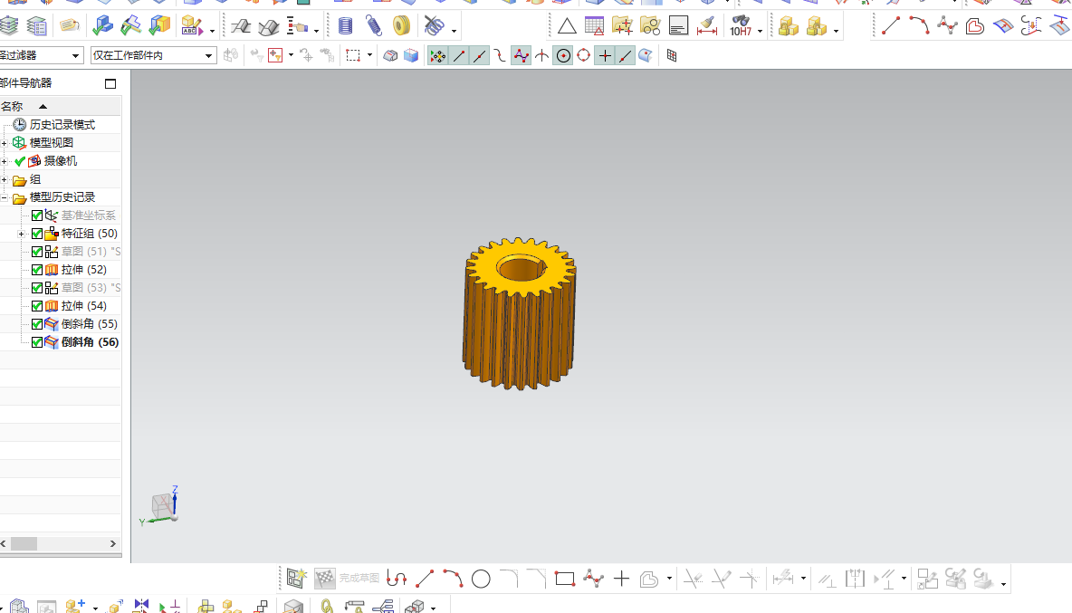Select the point plus tool in sketch toolbar
The width and height of the screenshot is (1072, 613).
point(621,579)
